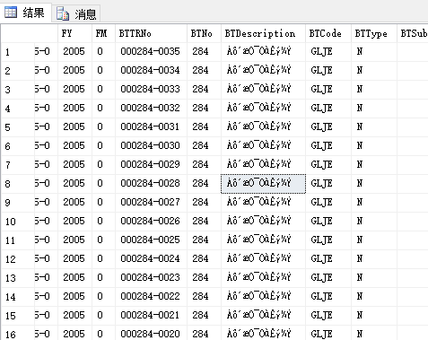The width and height of the screenshot is (428, 340).
Task: Click the GLJE code in row 10
Action: coord(328,222)
